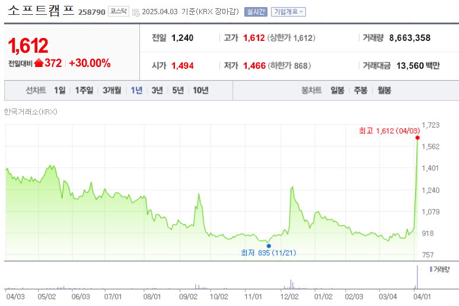Image resolution: width=459 pixels, height=306 pixels.
Task: Click the +30.00% change value
Action: tap(90, 63)
